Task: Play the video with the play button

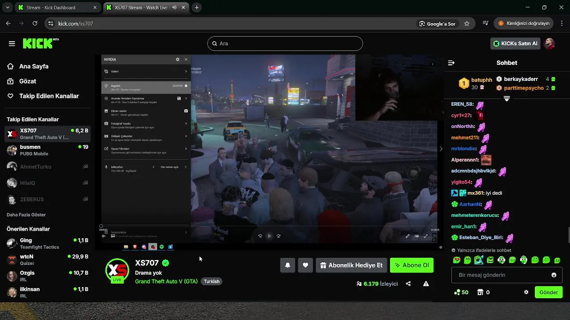Action: [269, 236]
